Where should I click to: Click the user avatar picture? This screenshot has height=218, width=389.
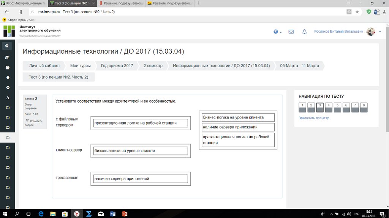point(371,32)
